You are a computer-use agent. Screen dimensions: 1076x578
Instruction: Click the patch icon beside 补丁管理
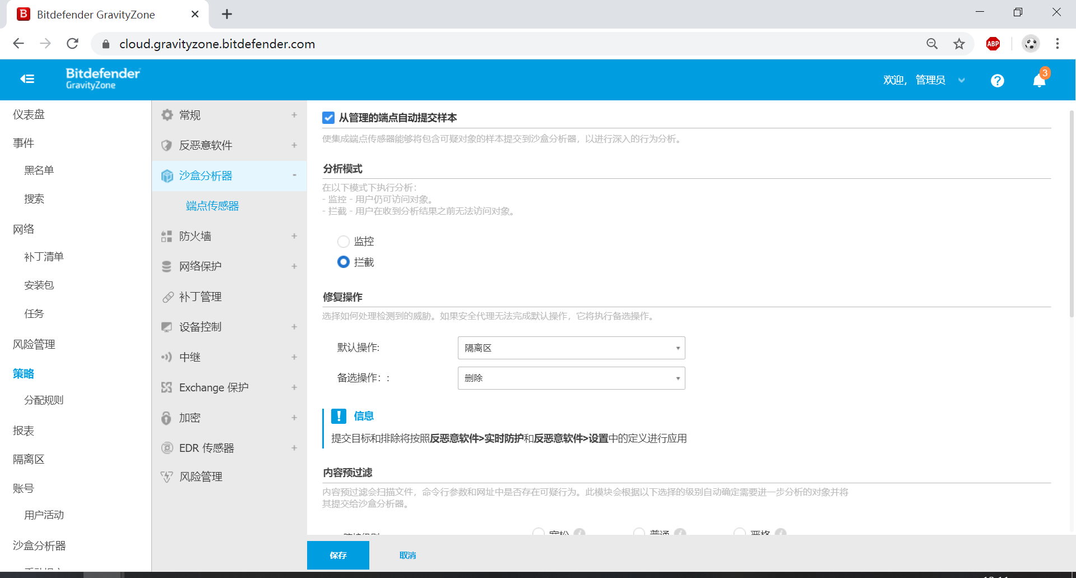coord(168,297)
